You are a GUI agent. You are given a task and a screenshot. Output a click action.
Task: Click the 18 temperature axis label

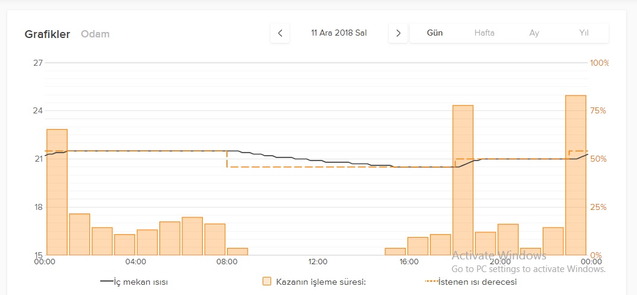(x=38, y=207)
